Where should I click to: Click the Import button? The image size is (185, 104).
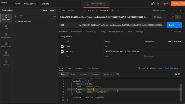52,10
